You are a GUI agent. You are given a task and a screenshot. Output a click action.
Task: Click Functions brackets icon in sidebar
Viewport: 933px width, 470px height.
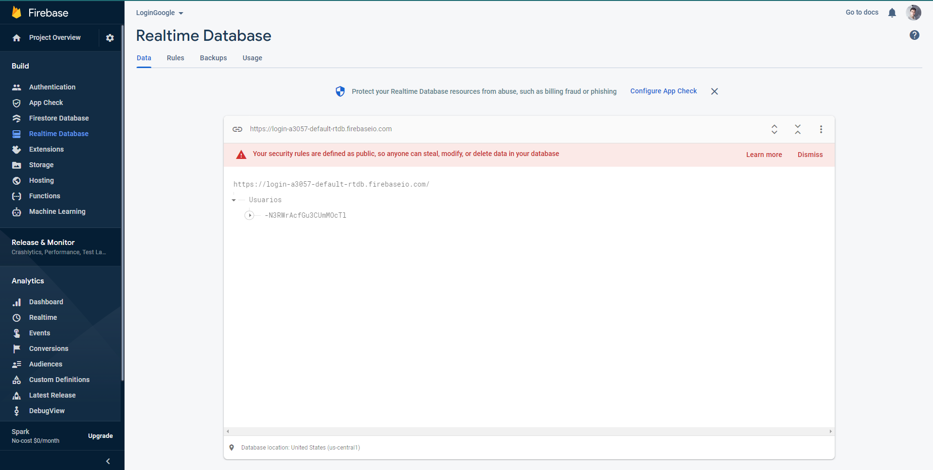pos(17,196)
